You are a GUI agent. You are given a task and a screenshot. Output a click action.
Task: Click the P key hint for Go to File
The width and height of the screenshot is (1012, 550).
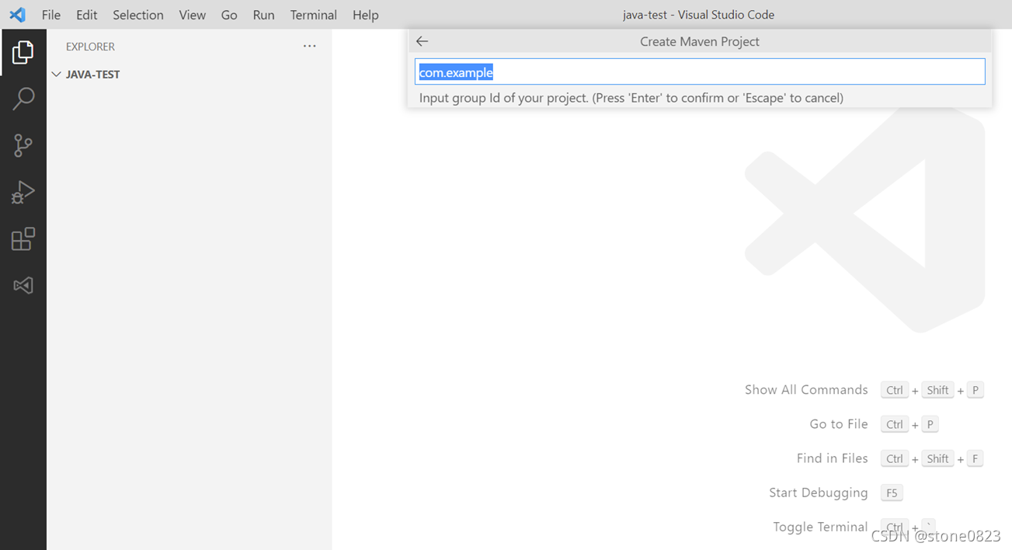pos(930,424)
